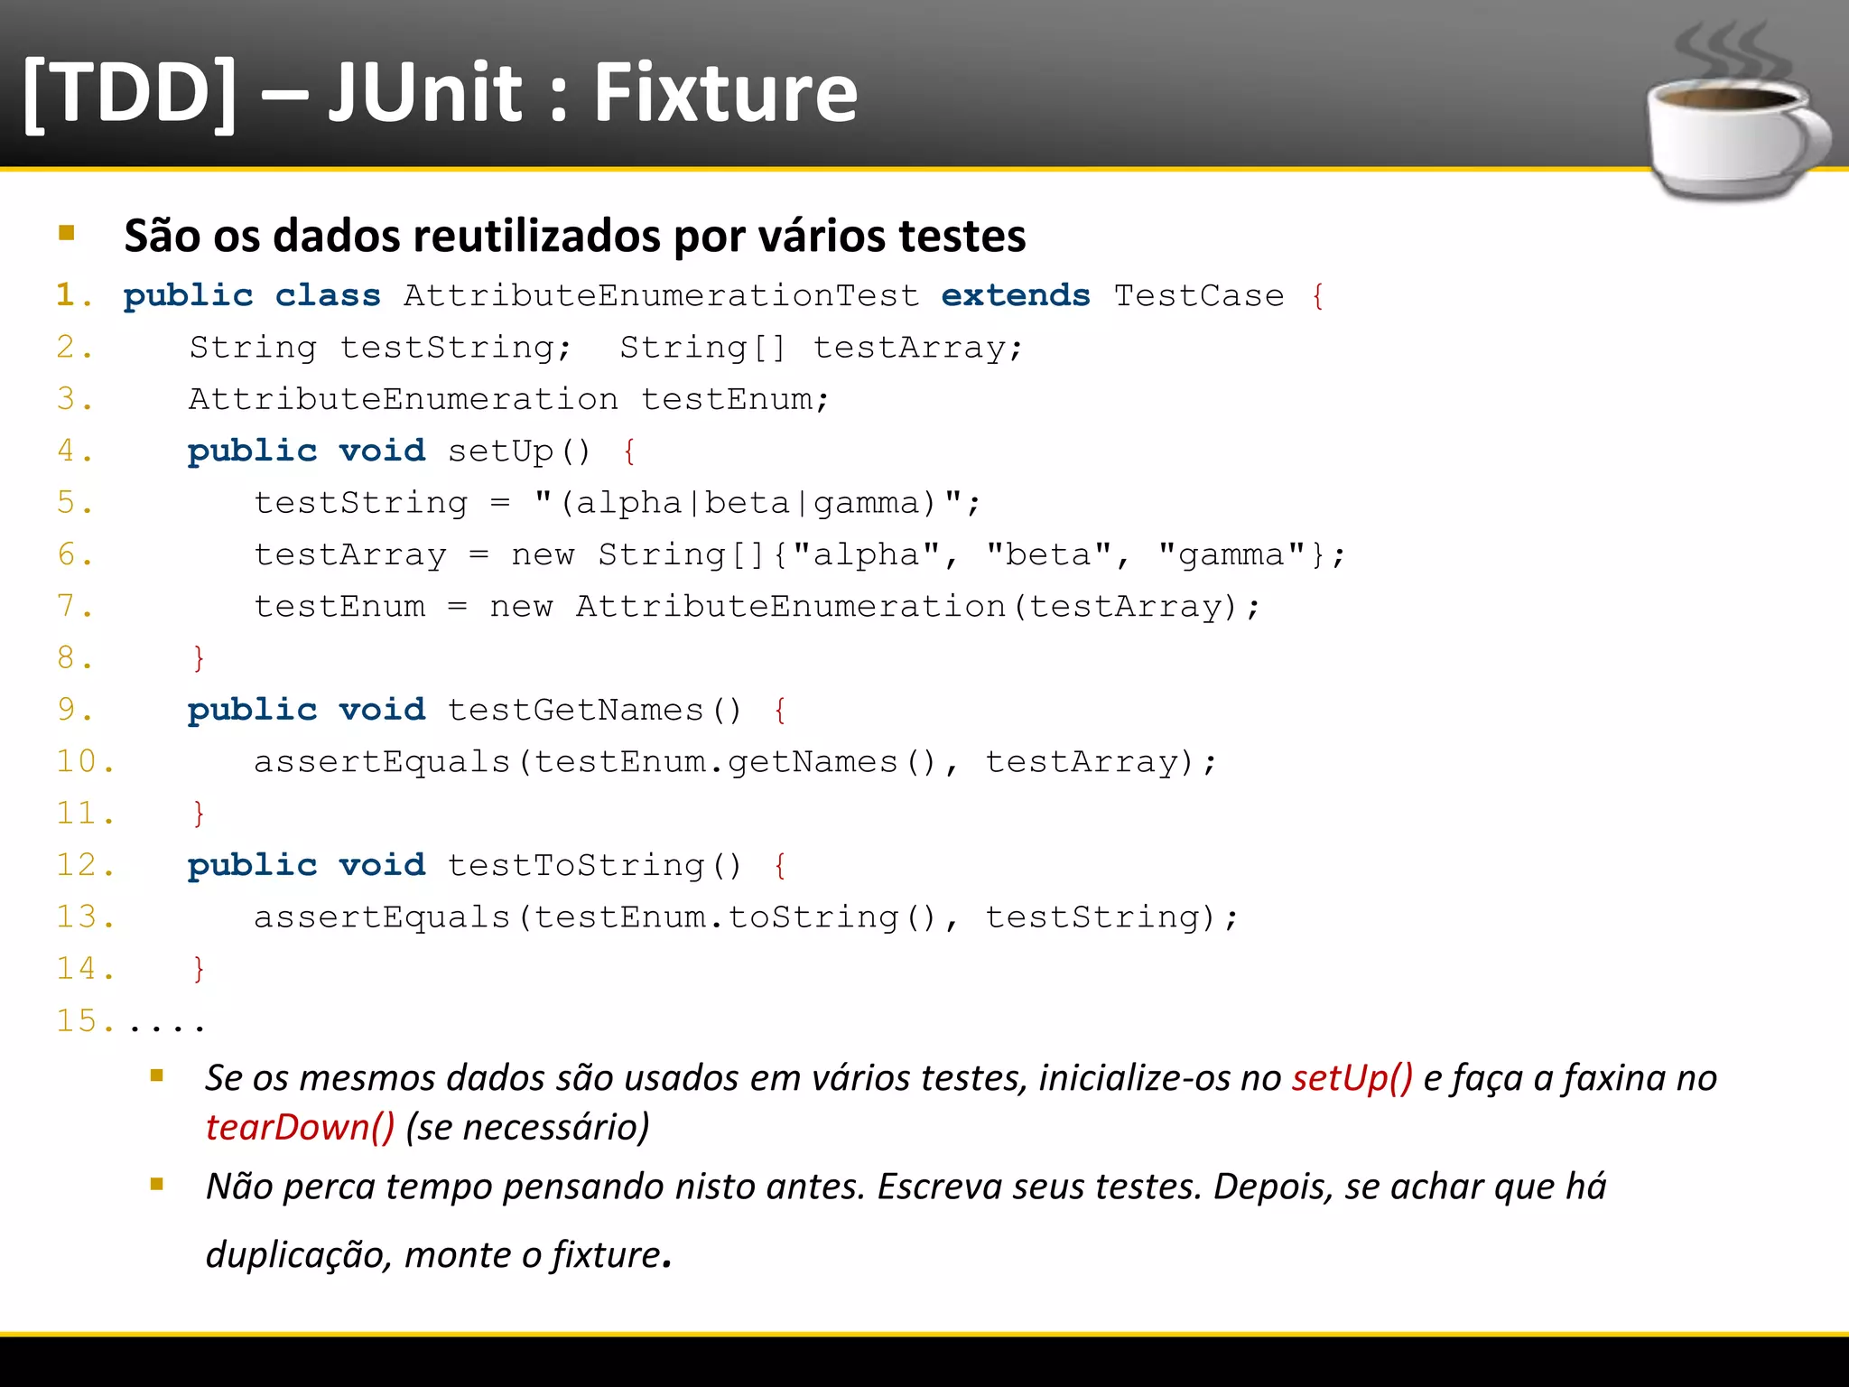
Task: Click the closing brace on line 8
Action: (x=199, y=658)
